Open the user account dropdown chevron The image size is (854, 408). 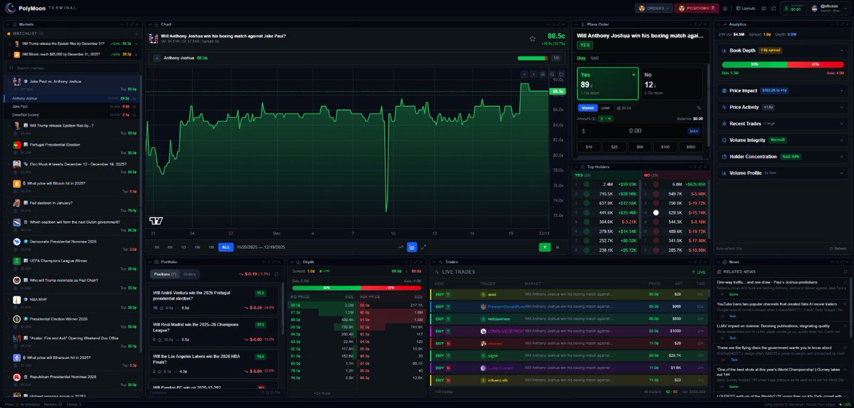coord(845,9)
